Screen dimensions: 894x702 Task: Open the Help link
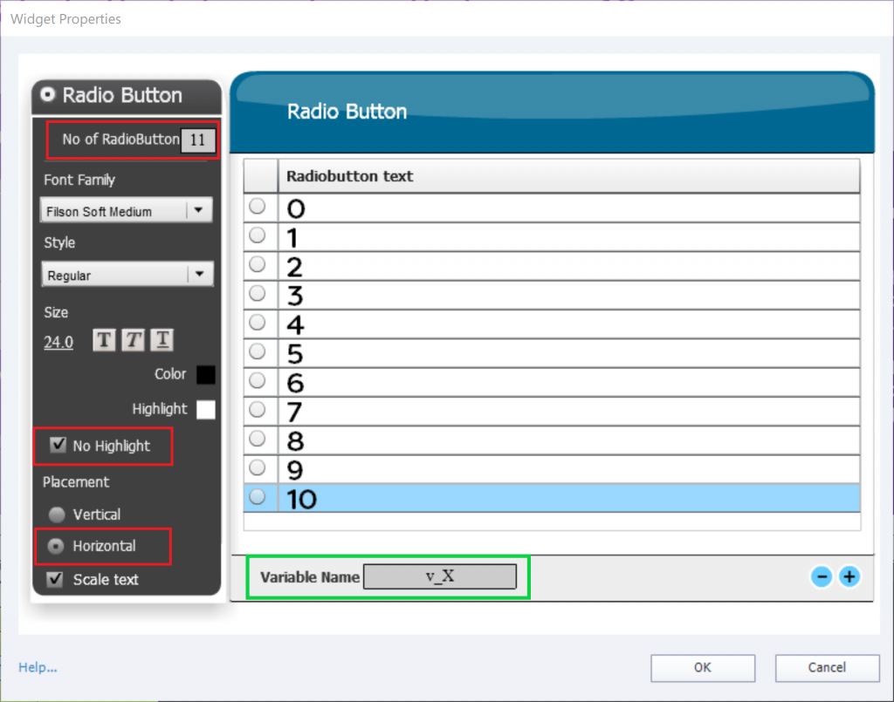tap(38, 668)
